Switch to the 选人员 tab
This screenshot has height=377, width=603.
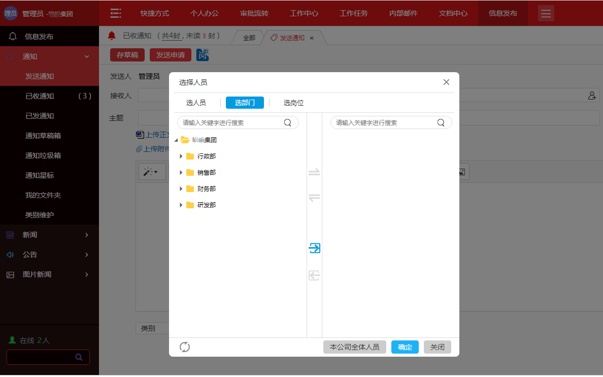tap(196, 102)
